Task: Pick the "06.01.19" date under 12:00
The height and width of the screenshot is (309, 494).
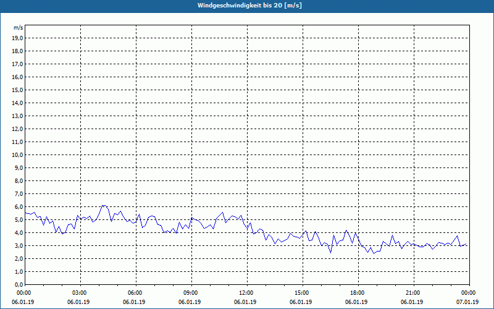Action: (x=245, y=302)
